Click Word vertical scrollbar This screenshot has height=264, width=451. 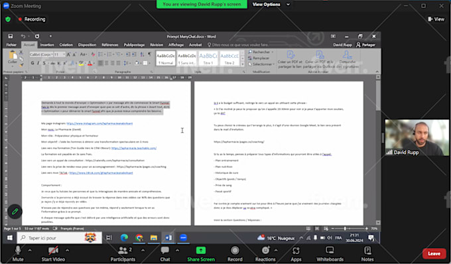[x=378, y=149]
